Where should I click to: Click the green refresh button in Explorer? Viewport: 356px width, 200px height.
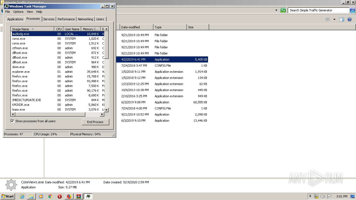(x=283, y=10)
